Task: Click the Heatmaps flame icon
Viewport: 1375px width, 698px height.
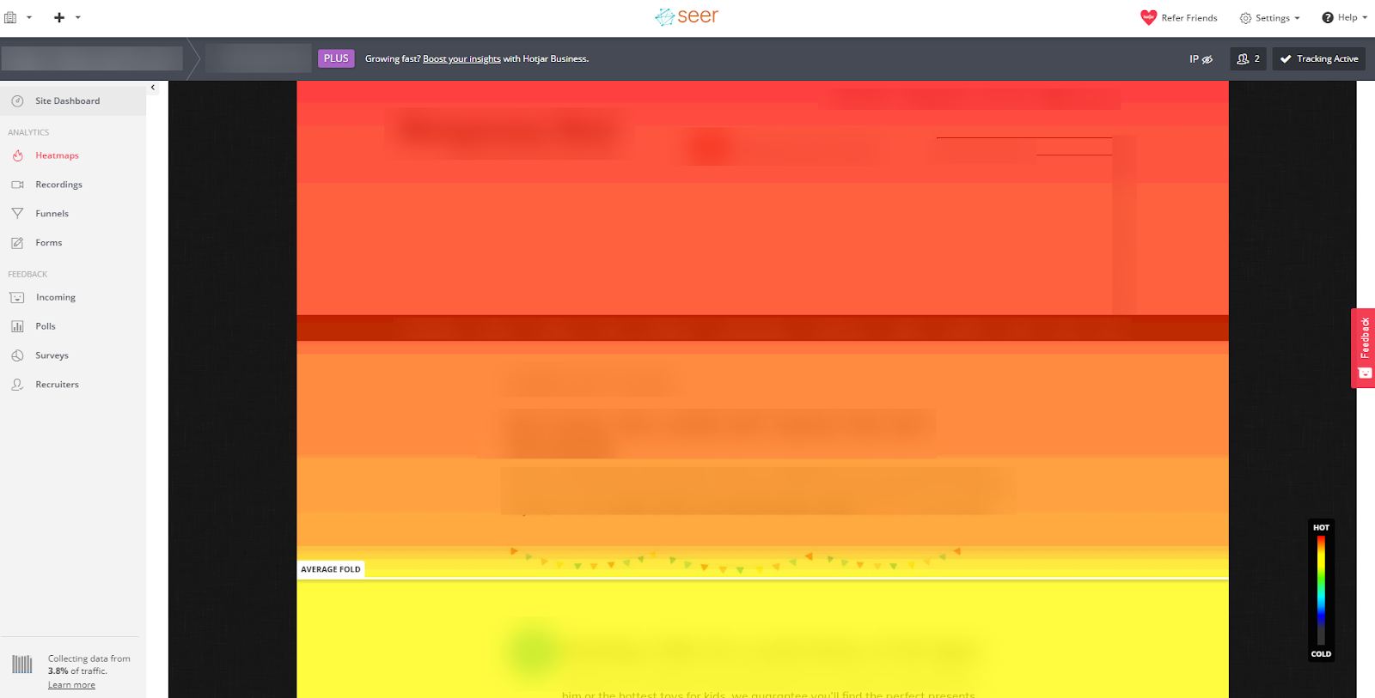Action: [x=17, y=155]
